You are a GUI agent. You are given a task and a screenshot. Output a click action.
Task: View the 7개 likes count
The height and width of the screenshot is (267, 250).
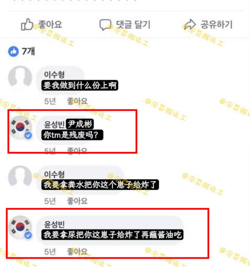coord(28,51)
